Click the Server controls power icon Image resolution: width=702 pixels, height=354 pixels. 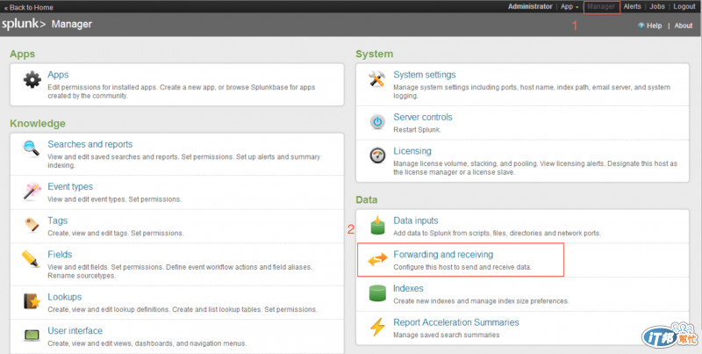click(377, 121)
